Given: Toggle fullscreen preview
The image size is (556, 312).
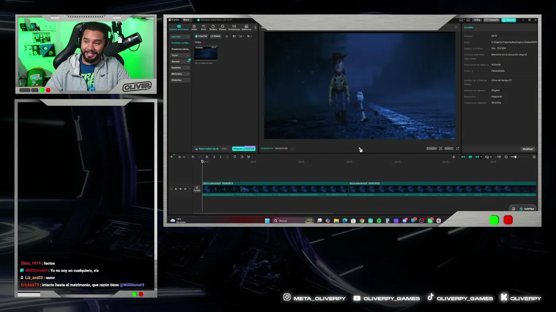Looking at the screenshot, I should pyautogui.click(x=457, y=148).
